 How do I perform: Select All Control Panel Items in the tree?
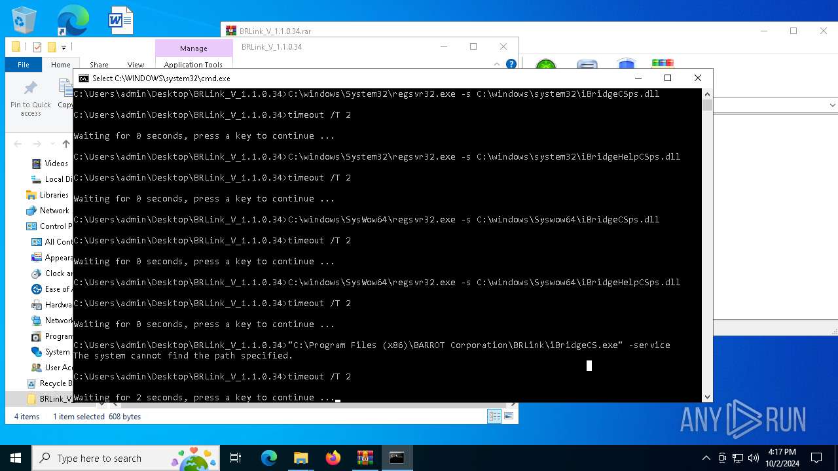tap(52, 242)
